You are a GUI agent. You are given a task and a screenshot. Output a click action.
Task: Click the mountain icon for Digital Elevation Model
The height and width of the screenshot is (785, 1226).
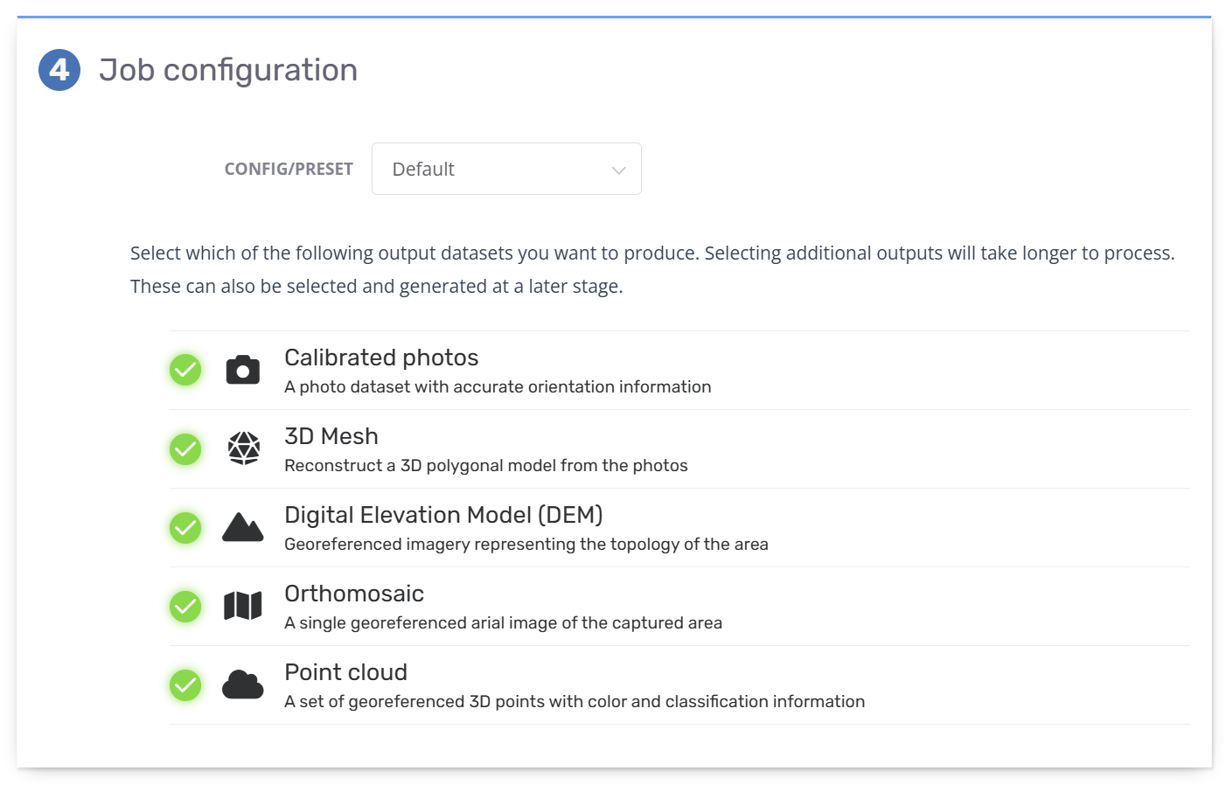click(x=243, y=527)
